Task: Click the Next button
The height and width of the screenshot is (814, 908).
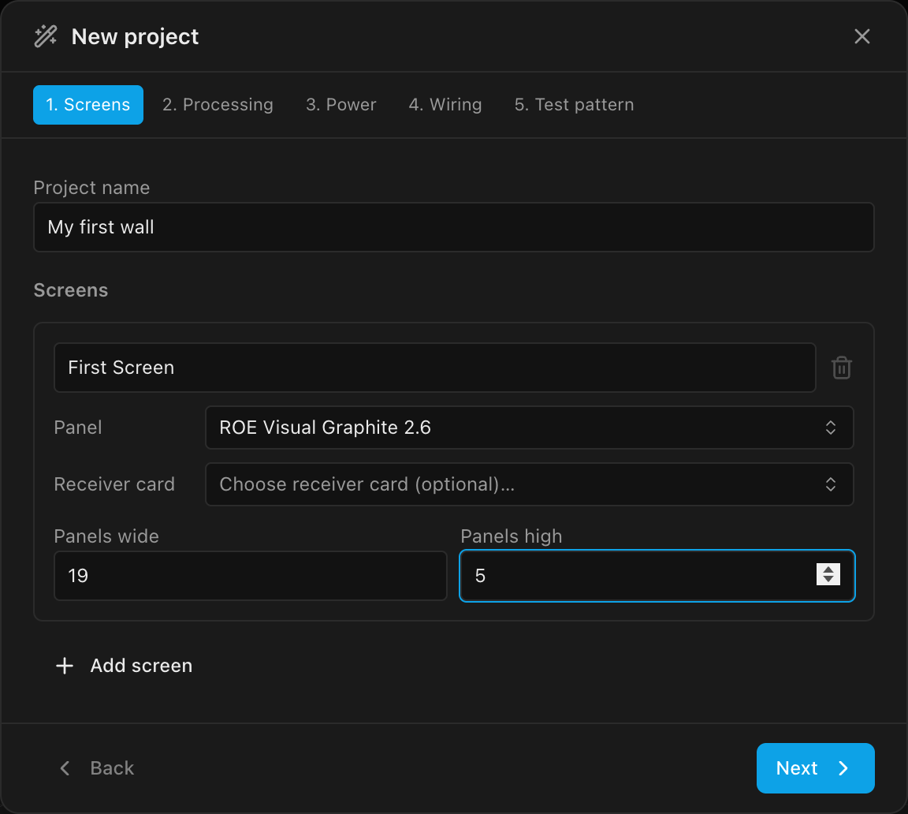Action: (815, 768)
